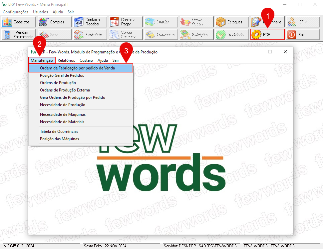Select Gera Ordens de Produção por Pedido

pos(81,97)
